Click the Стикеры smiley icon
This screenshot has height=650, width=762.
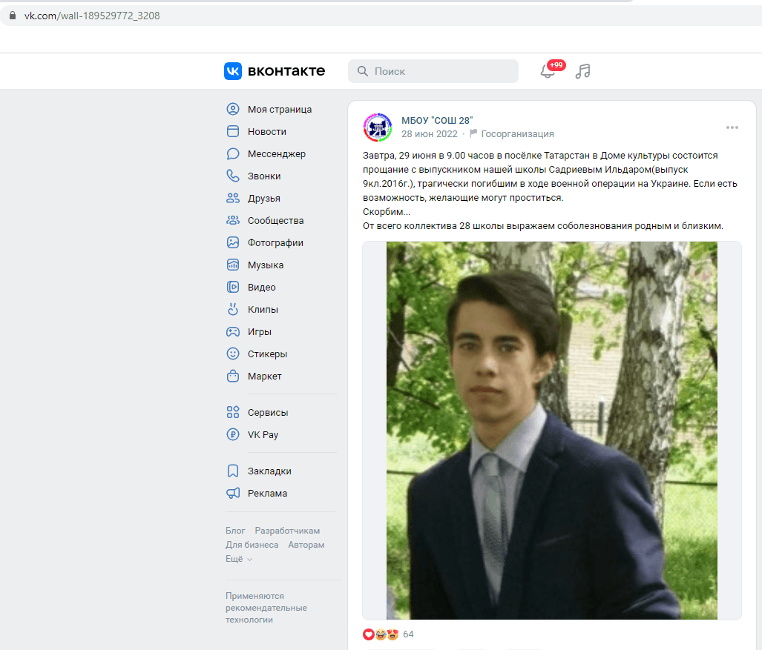point(233,354)
